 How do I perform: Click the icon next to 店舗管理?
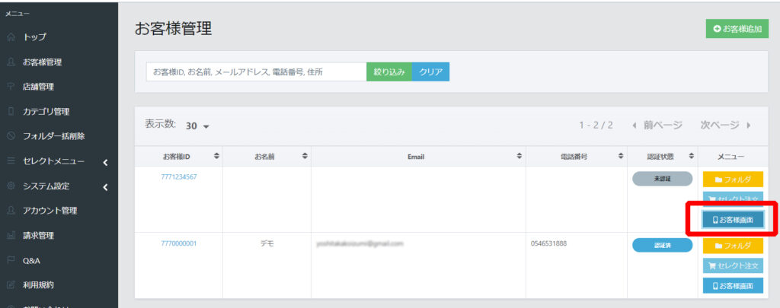click(11, 87)
